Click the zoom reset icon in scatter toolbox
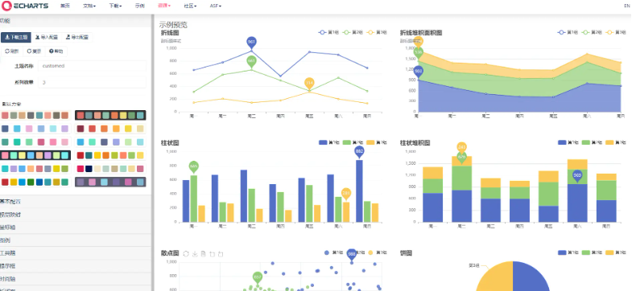 [x=221, y=254]
